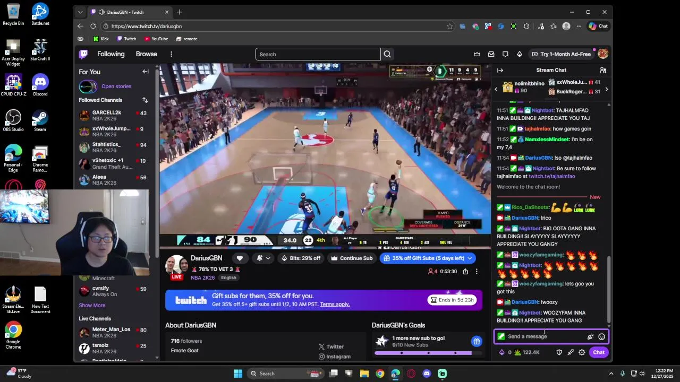The width and height of the screenshot is (680, 382).
Task: Open GARCELL2k followed channel
Action: click(114, 115)
